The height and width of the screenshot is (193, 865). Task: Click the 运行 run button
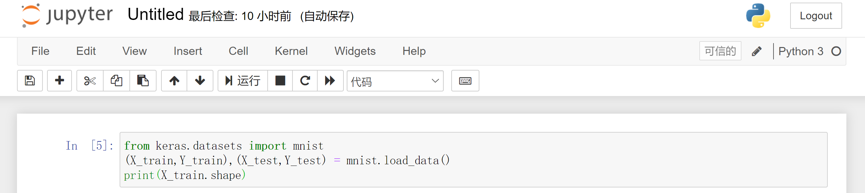(242, 81)
